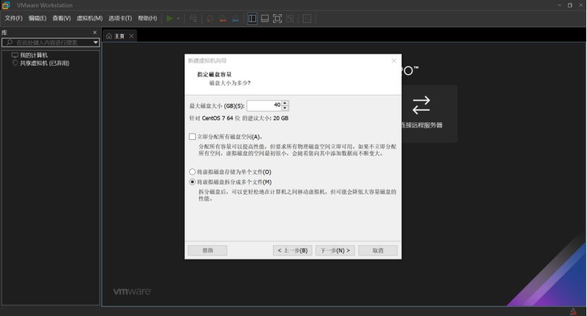
Task: Click the search magnifier icon in library
Action: 10,42
